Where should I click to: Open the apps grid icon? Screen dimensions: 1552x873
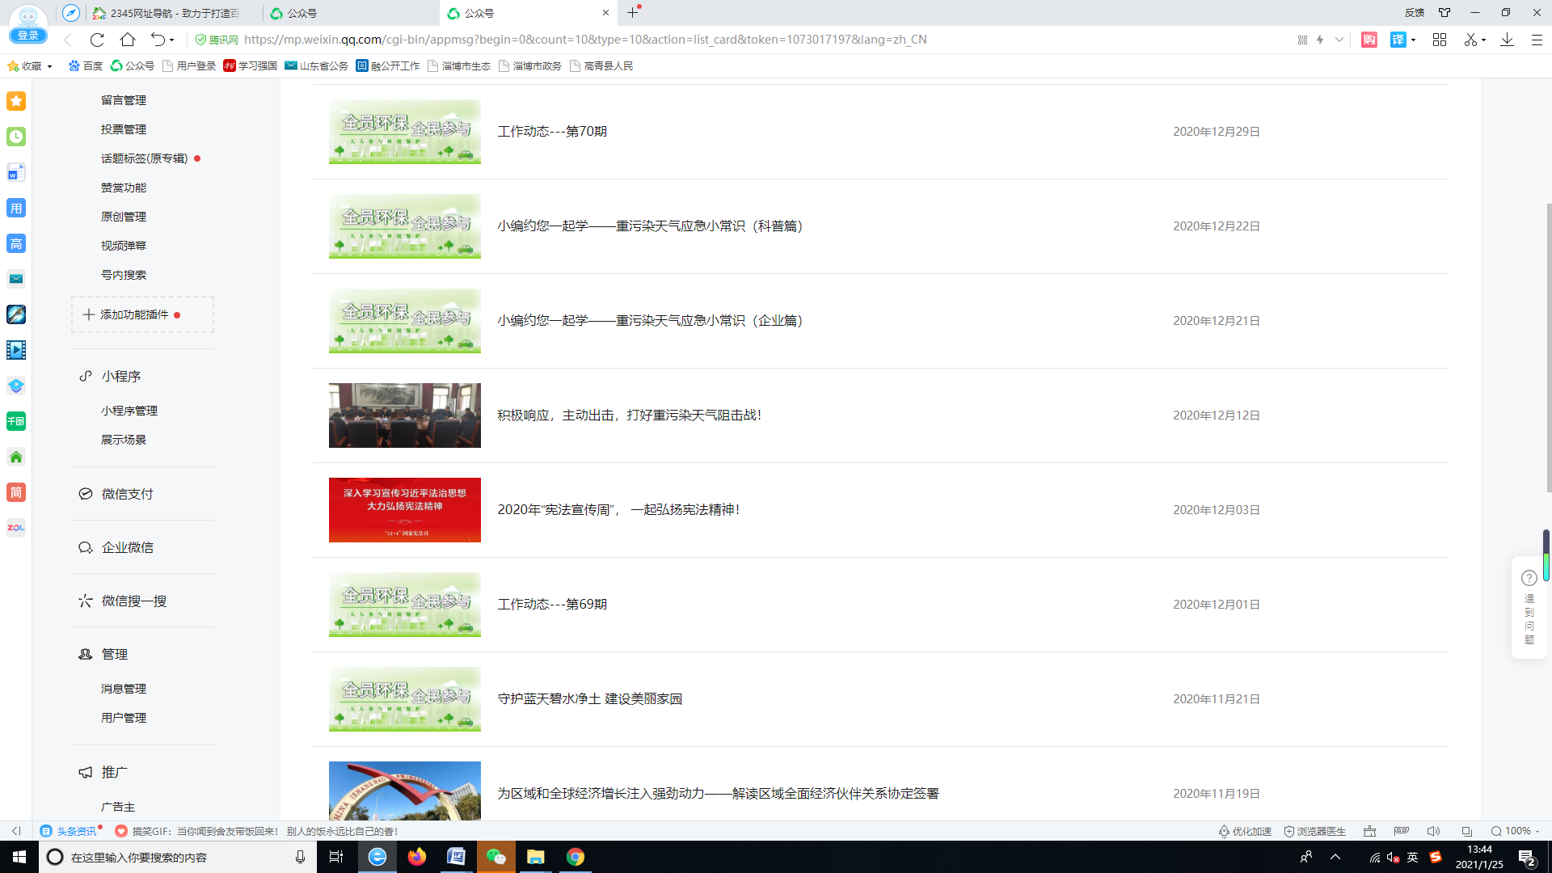click(1440, 40)
